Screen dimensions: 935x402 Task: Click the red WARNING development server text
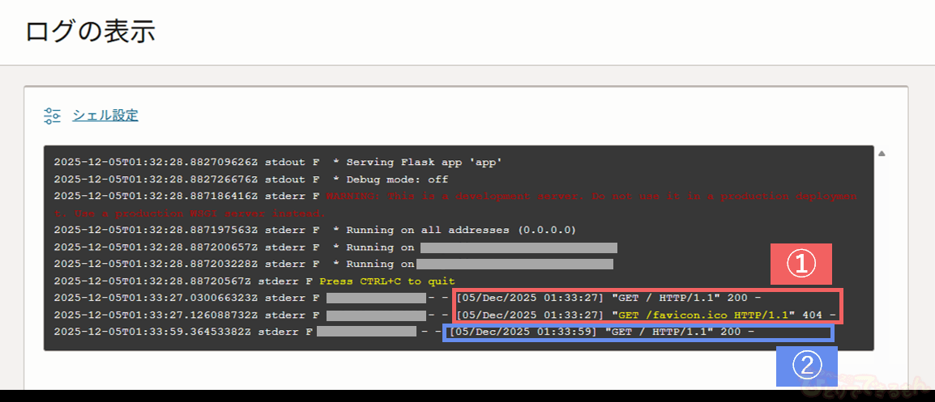coord(591,196)
